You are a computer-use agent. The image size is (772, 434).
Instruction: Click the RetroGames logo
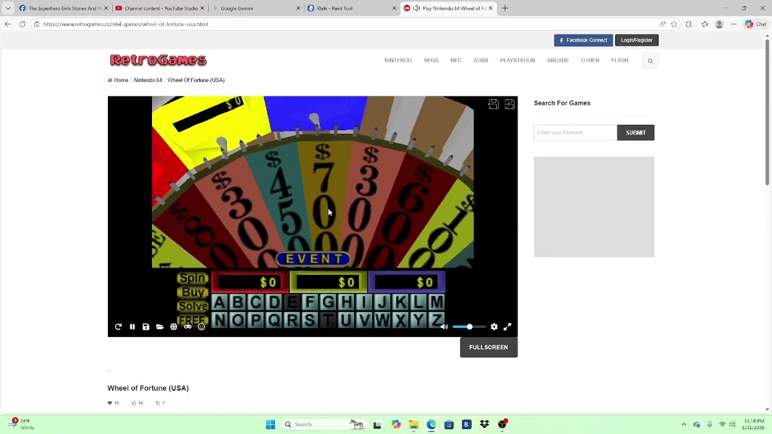tap(158, 60)
